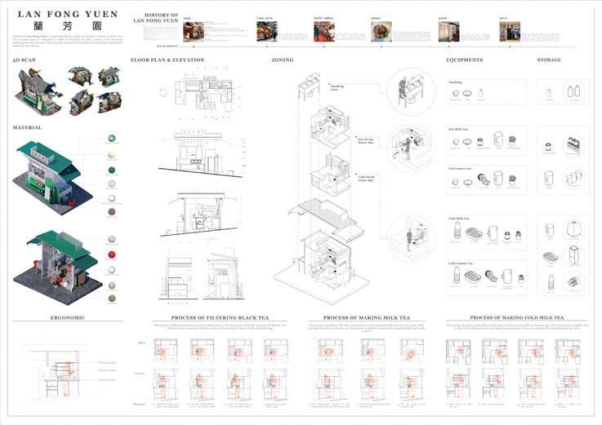Click the lower cutaway stall render showing the interior

tap(58, 267)
